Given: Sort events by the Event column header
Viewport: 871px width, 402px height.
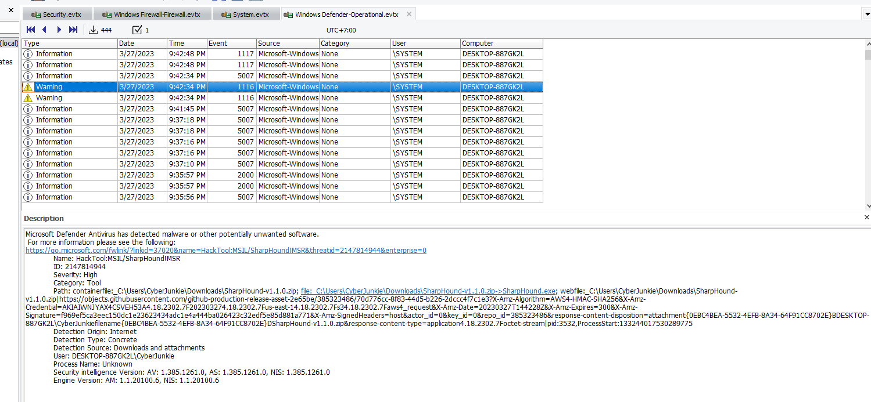Looking at the screenshot, I should 231,44.
